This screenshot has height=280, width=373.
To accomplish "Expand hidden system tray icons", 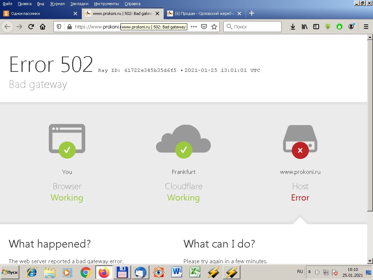I will [310, 272].
